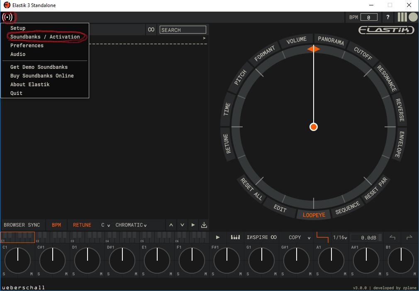Solo the D1 key
Screen dimensions: 419x291
pos(74,274)
